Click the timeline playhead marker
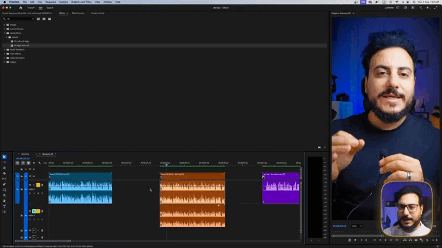Viewport: 442px width, 248px height. point(167,164)
